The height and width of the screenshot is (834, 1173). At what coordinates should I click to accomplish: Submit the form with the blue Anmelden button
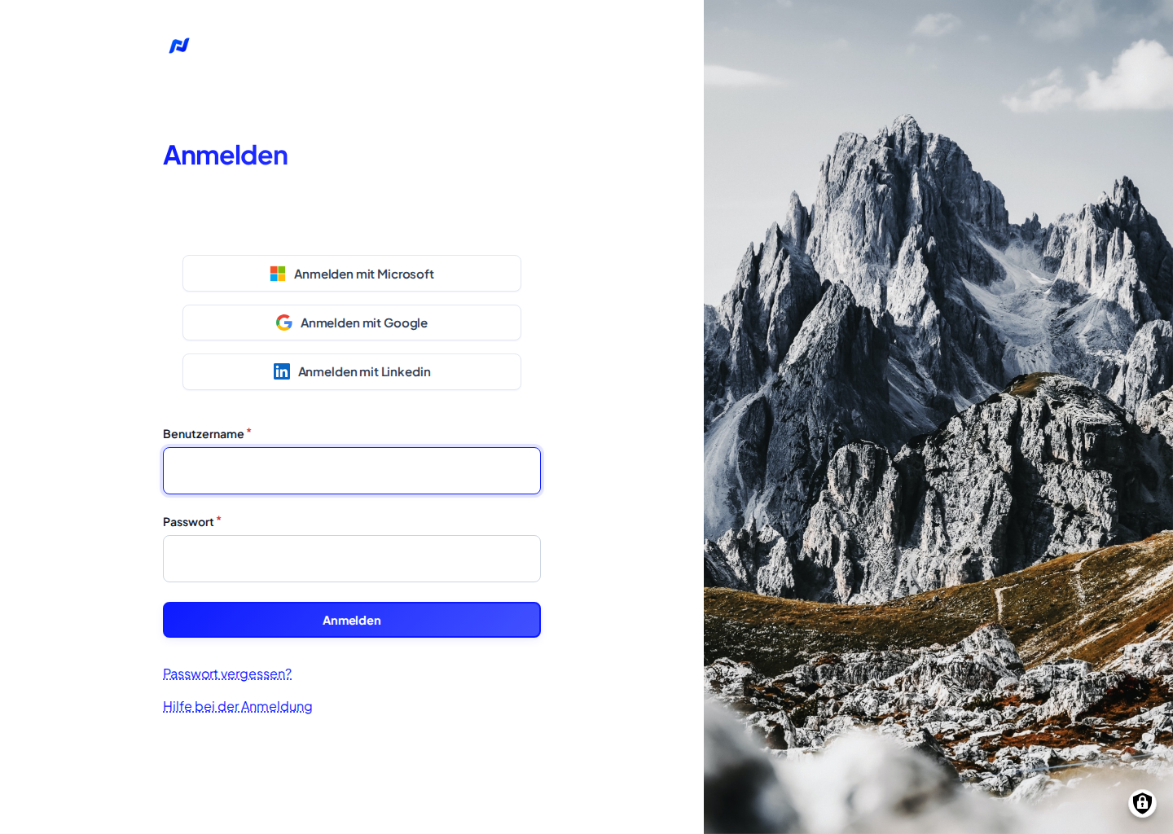(352, 620)
